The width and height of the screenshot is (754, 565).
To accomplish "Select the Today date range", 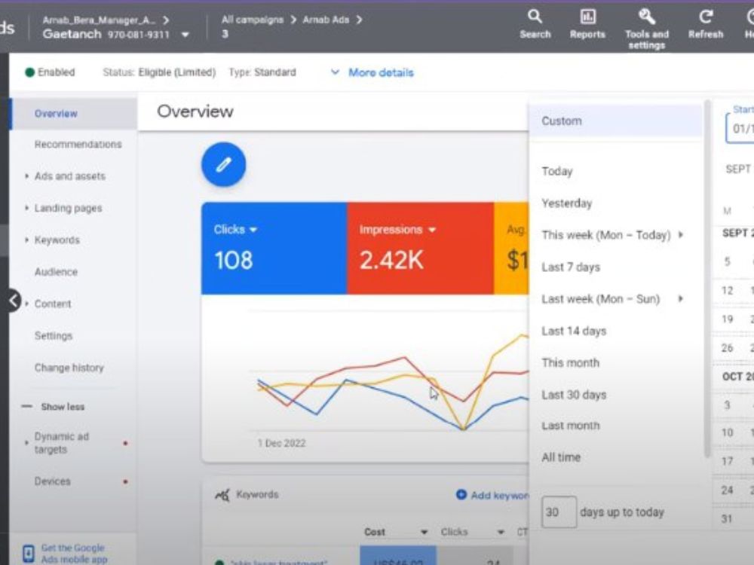I will tap(557, 171).
